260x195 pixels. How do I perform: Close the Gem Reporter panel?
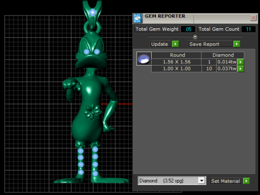(253, 18)
